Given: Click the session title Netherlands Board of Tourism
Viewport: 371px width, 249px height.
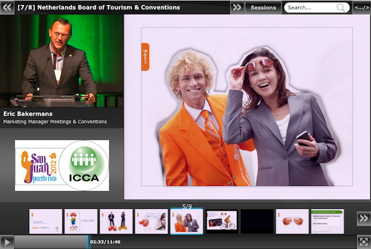Looking at the screenshot, I should pyautogui.click(x=99, y=7).
